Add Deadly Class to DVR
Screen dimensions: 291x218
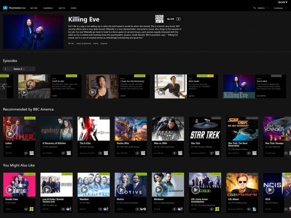click(26, 209)
